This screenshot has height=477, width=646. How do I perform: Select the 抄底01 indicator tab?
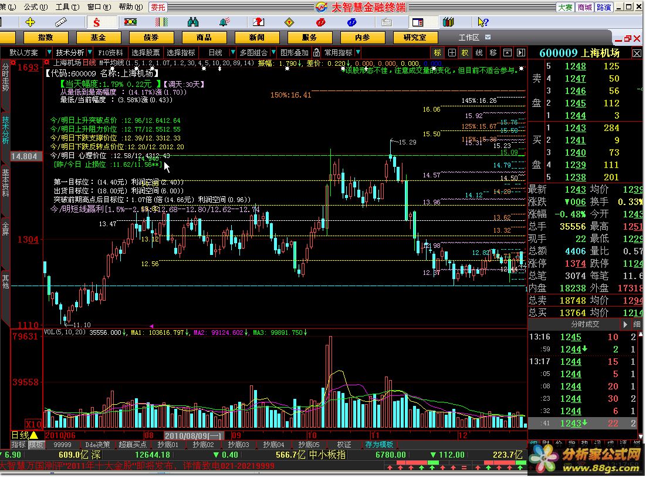(x=168, y=445)
